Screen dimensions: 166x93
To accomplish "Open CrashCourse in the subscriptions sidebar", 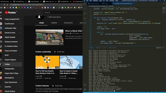I will tap(11, 24).
